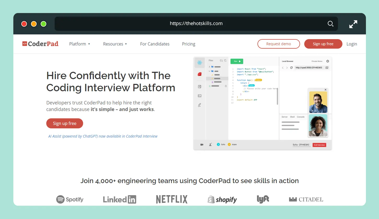Click the Shopify logo
The height and width of the screenshot is (219, 379).
222,199
